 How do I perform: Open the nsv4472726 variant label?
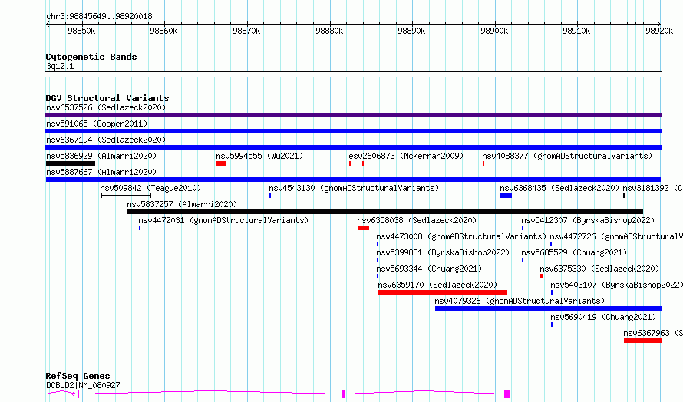[616, 236]
